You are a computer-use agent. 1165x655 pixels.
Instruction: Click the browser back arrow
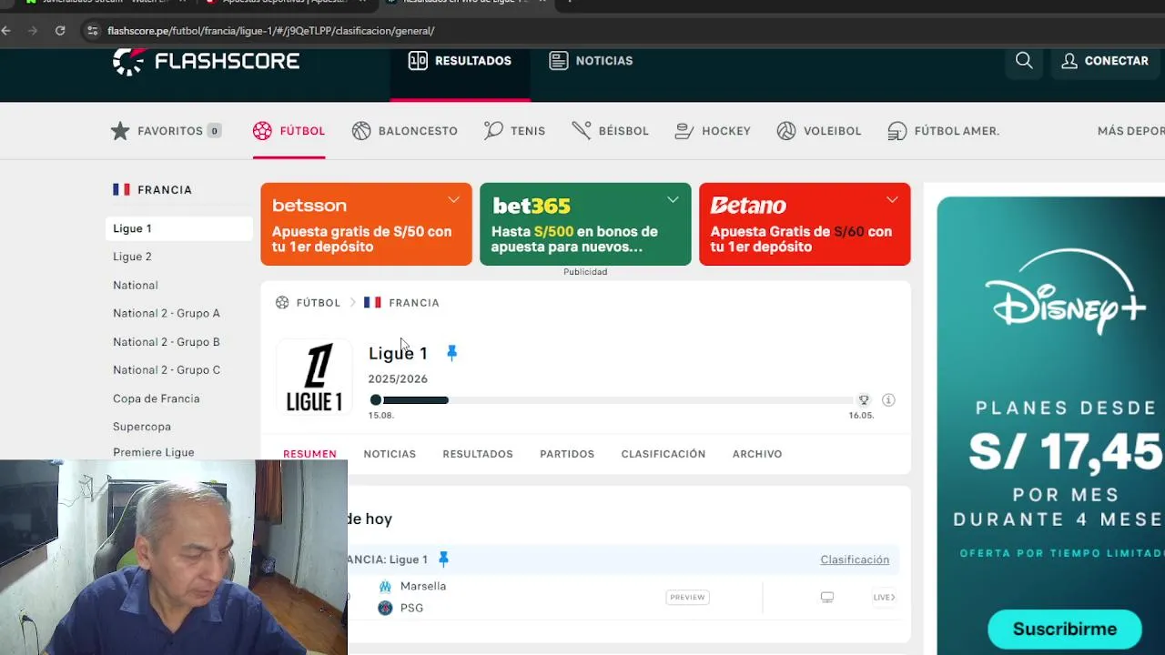tap(6, 30)
